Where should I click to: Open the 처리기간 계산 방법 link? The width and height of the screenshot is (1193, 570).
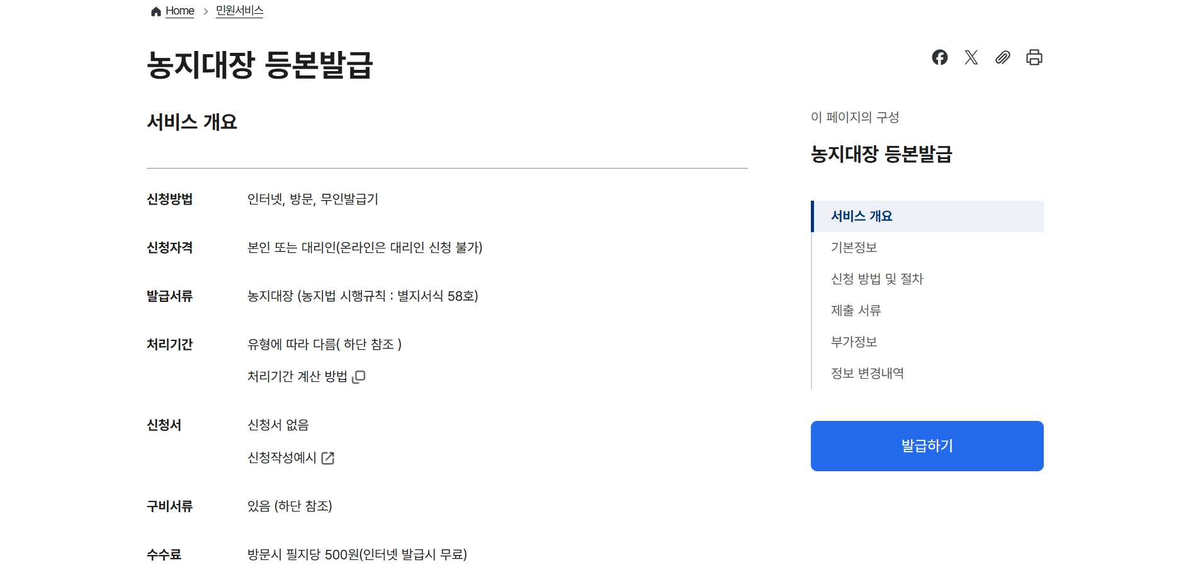(297, 376)
